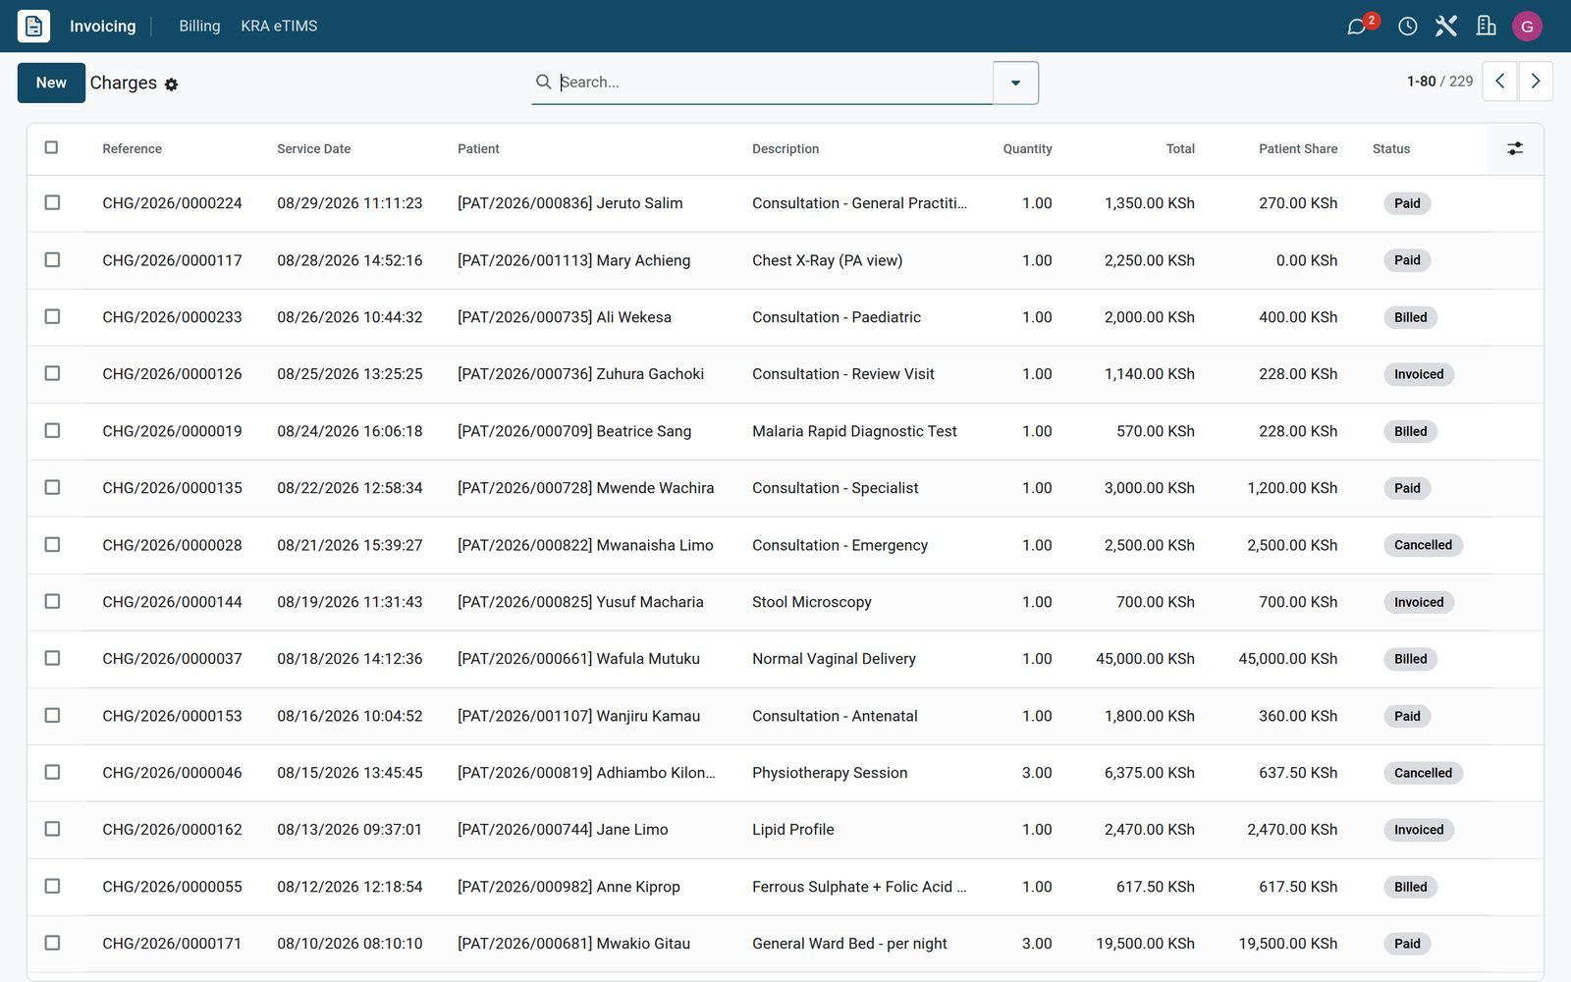
Task: Click the 1-80 / 229 pager counter
Action: pyautogui.click(x=1439, y=82)
